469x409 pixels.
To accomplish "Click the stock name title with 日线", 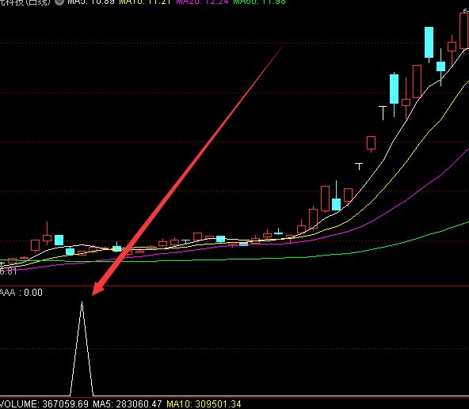I will tap(25, 2).
